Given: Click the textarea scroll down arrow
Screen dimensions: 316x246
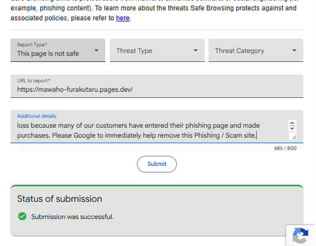Looking at the screenshot, I should (292, 128).
